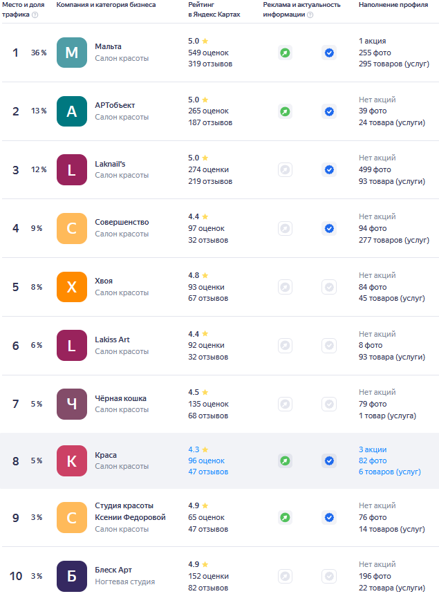Click the help icon next to 'Место и доля трафика'
Image resolution: width=439 pixels, height=605 pixels.
tap(35, 15)
